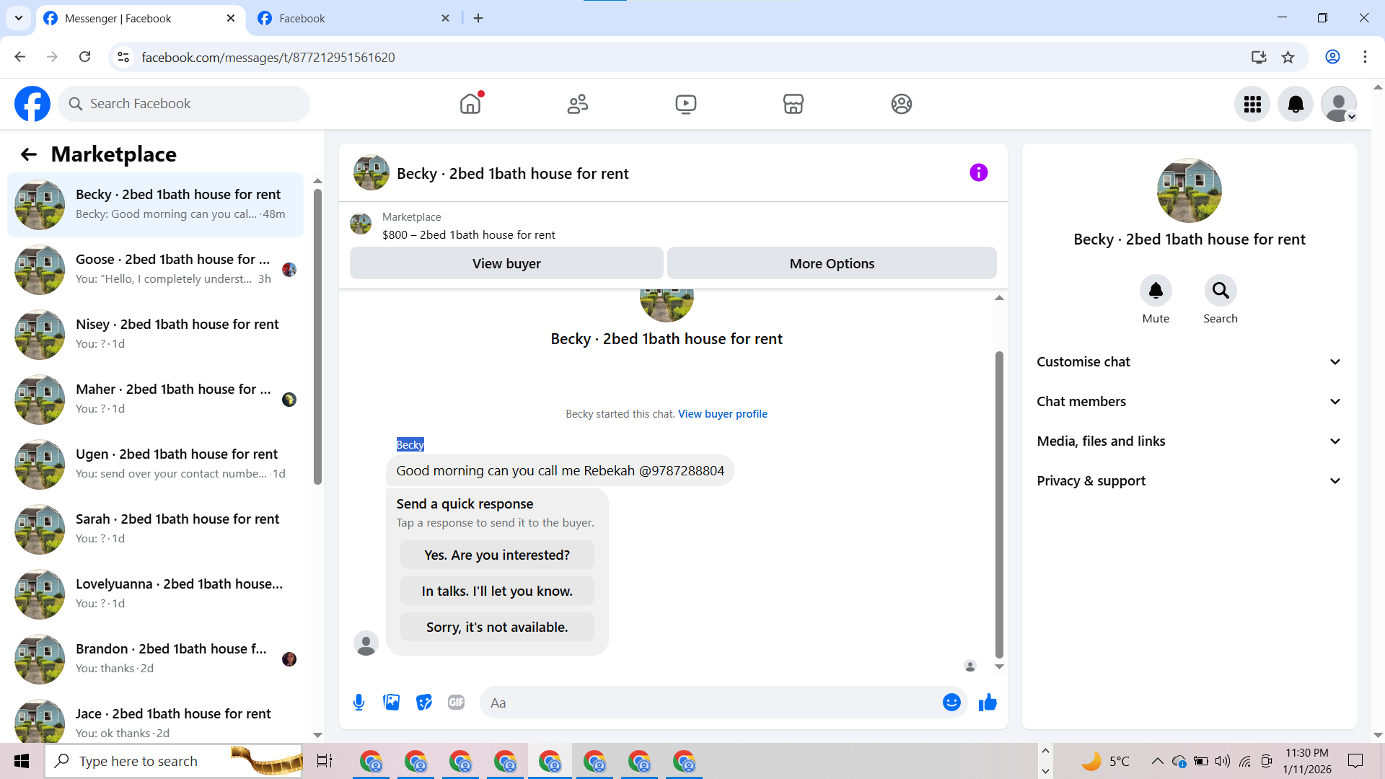The height and width of the screenshot is (779, 1385).
Task: Open a new browser tab
Action: [478, 18]
